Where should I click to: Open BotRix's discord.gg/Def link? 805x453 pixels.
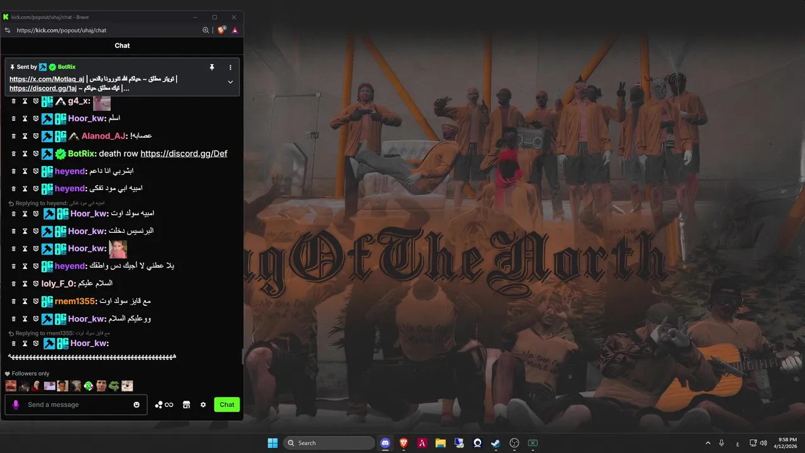[184, 154]
